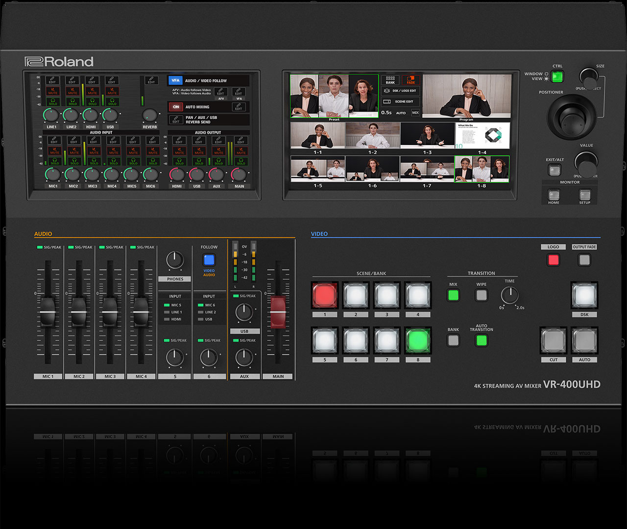
Task: Select the FADE transition icon on screen
Action: (410, 80)
